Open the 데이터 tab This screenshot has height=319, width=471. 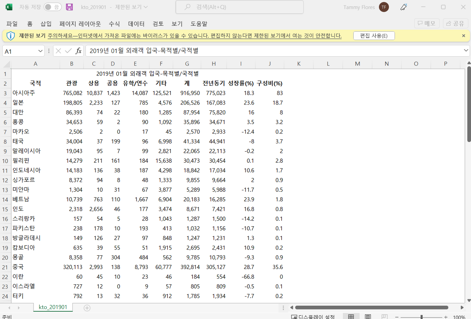136,24
